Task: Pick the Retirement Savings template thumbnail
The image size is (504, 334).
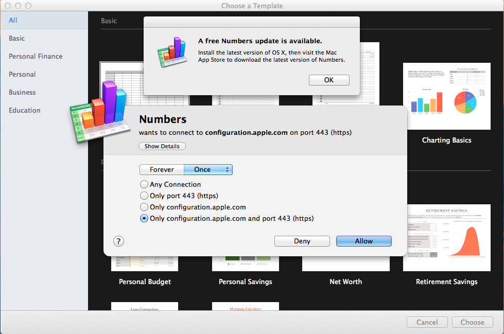Action: [x=447, y=238]
